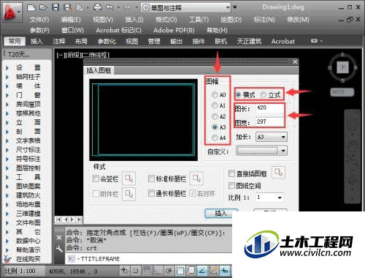Click the Save As icon

pos(67,7)
